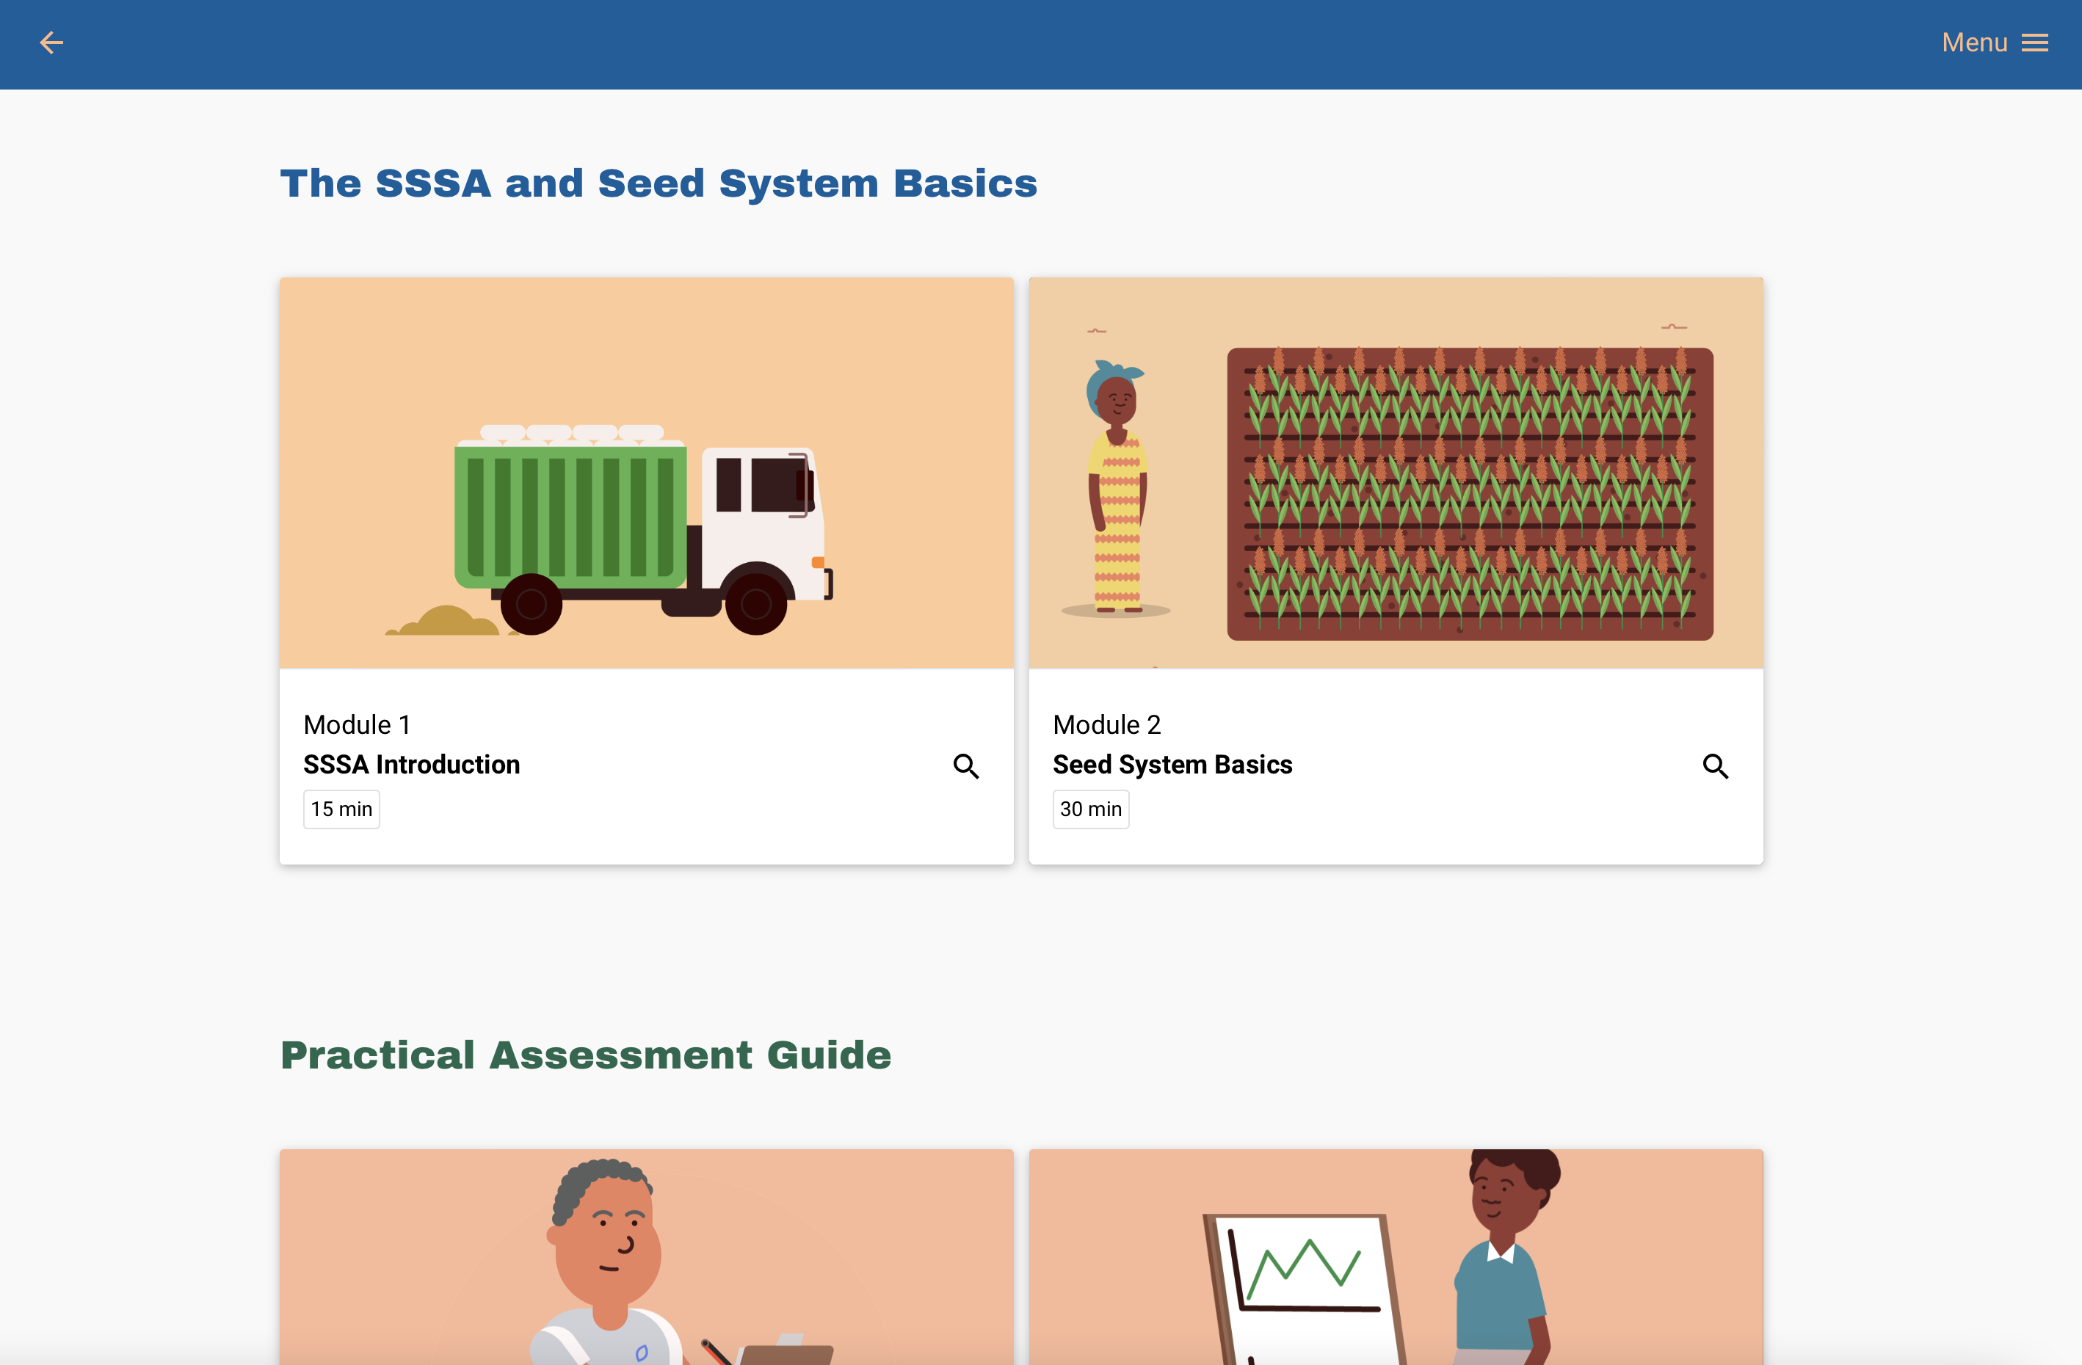
Task: Click the 30 min duration badge
Action: pos(1091,809)
